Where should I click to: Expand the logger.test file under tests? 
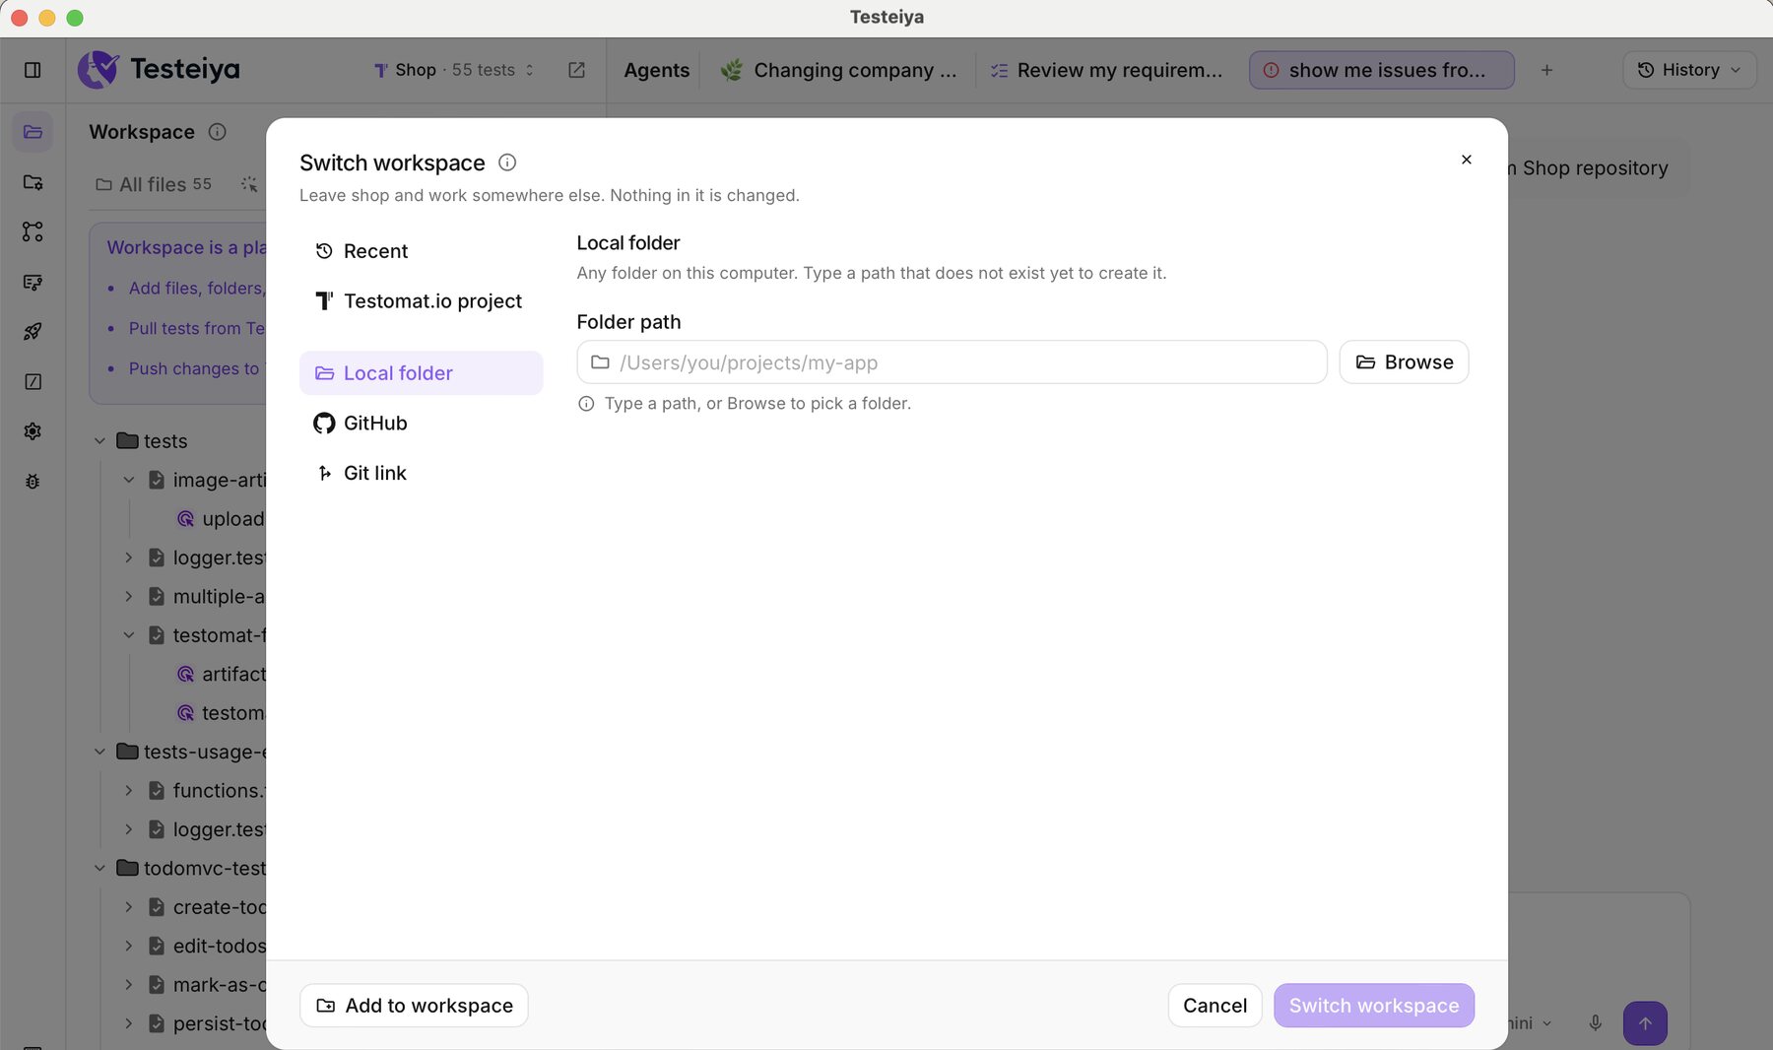[128, 558]
